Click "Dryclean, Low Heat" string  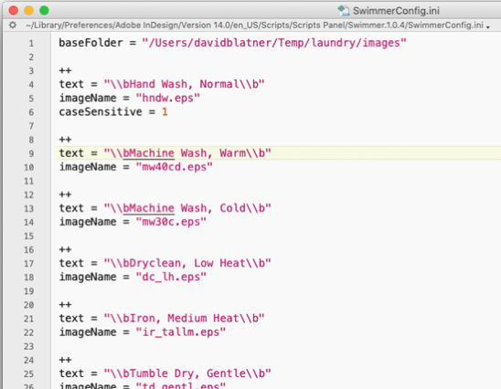[x=187, y=263]
